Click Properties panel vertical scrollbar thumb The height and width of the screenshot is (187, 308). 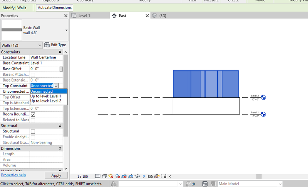pos(66,95)
